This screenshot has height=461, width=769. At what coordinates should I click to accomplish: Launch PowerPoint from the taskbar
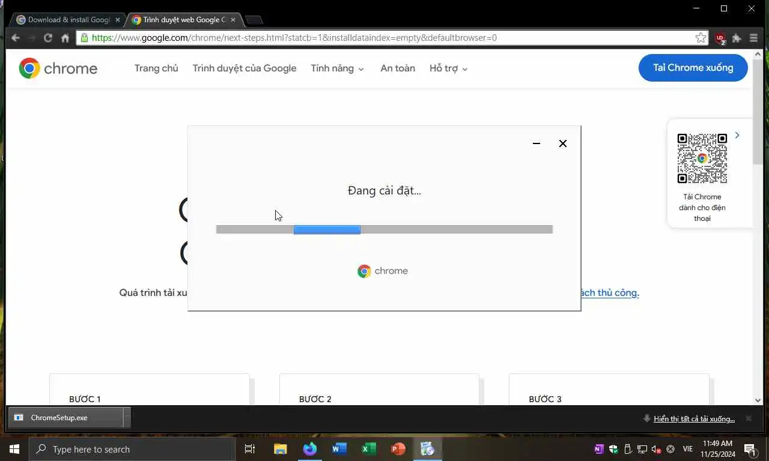tap(398, 449)
